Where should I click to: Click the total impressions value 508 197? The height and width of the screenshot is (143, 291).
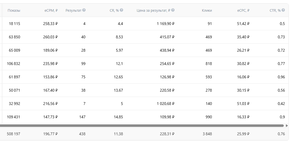[14, 134]
